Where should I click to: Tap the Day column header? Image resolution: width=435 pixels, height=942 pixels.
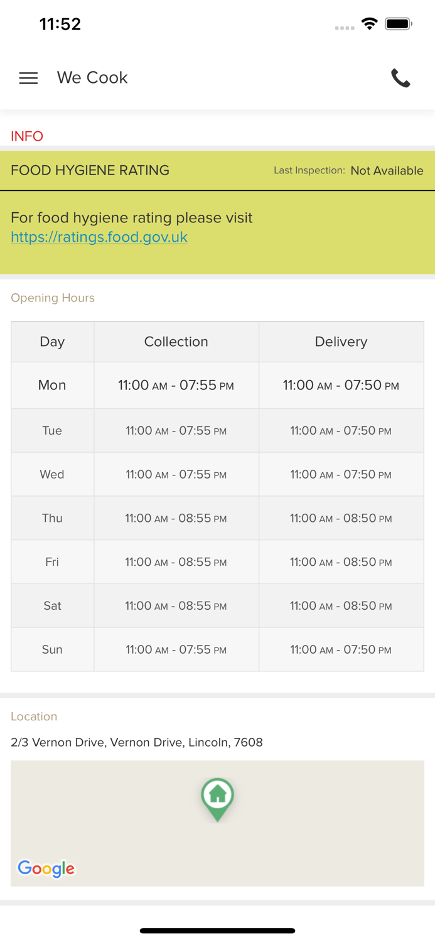(x=52, y=342)
